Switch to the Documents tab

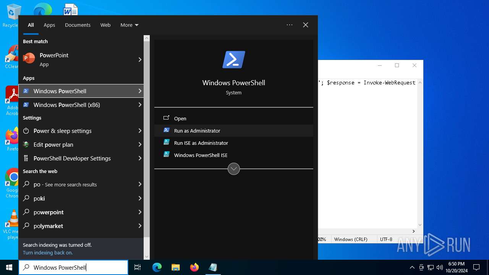tap(78, 25)
